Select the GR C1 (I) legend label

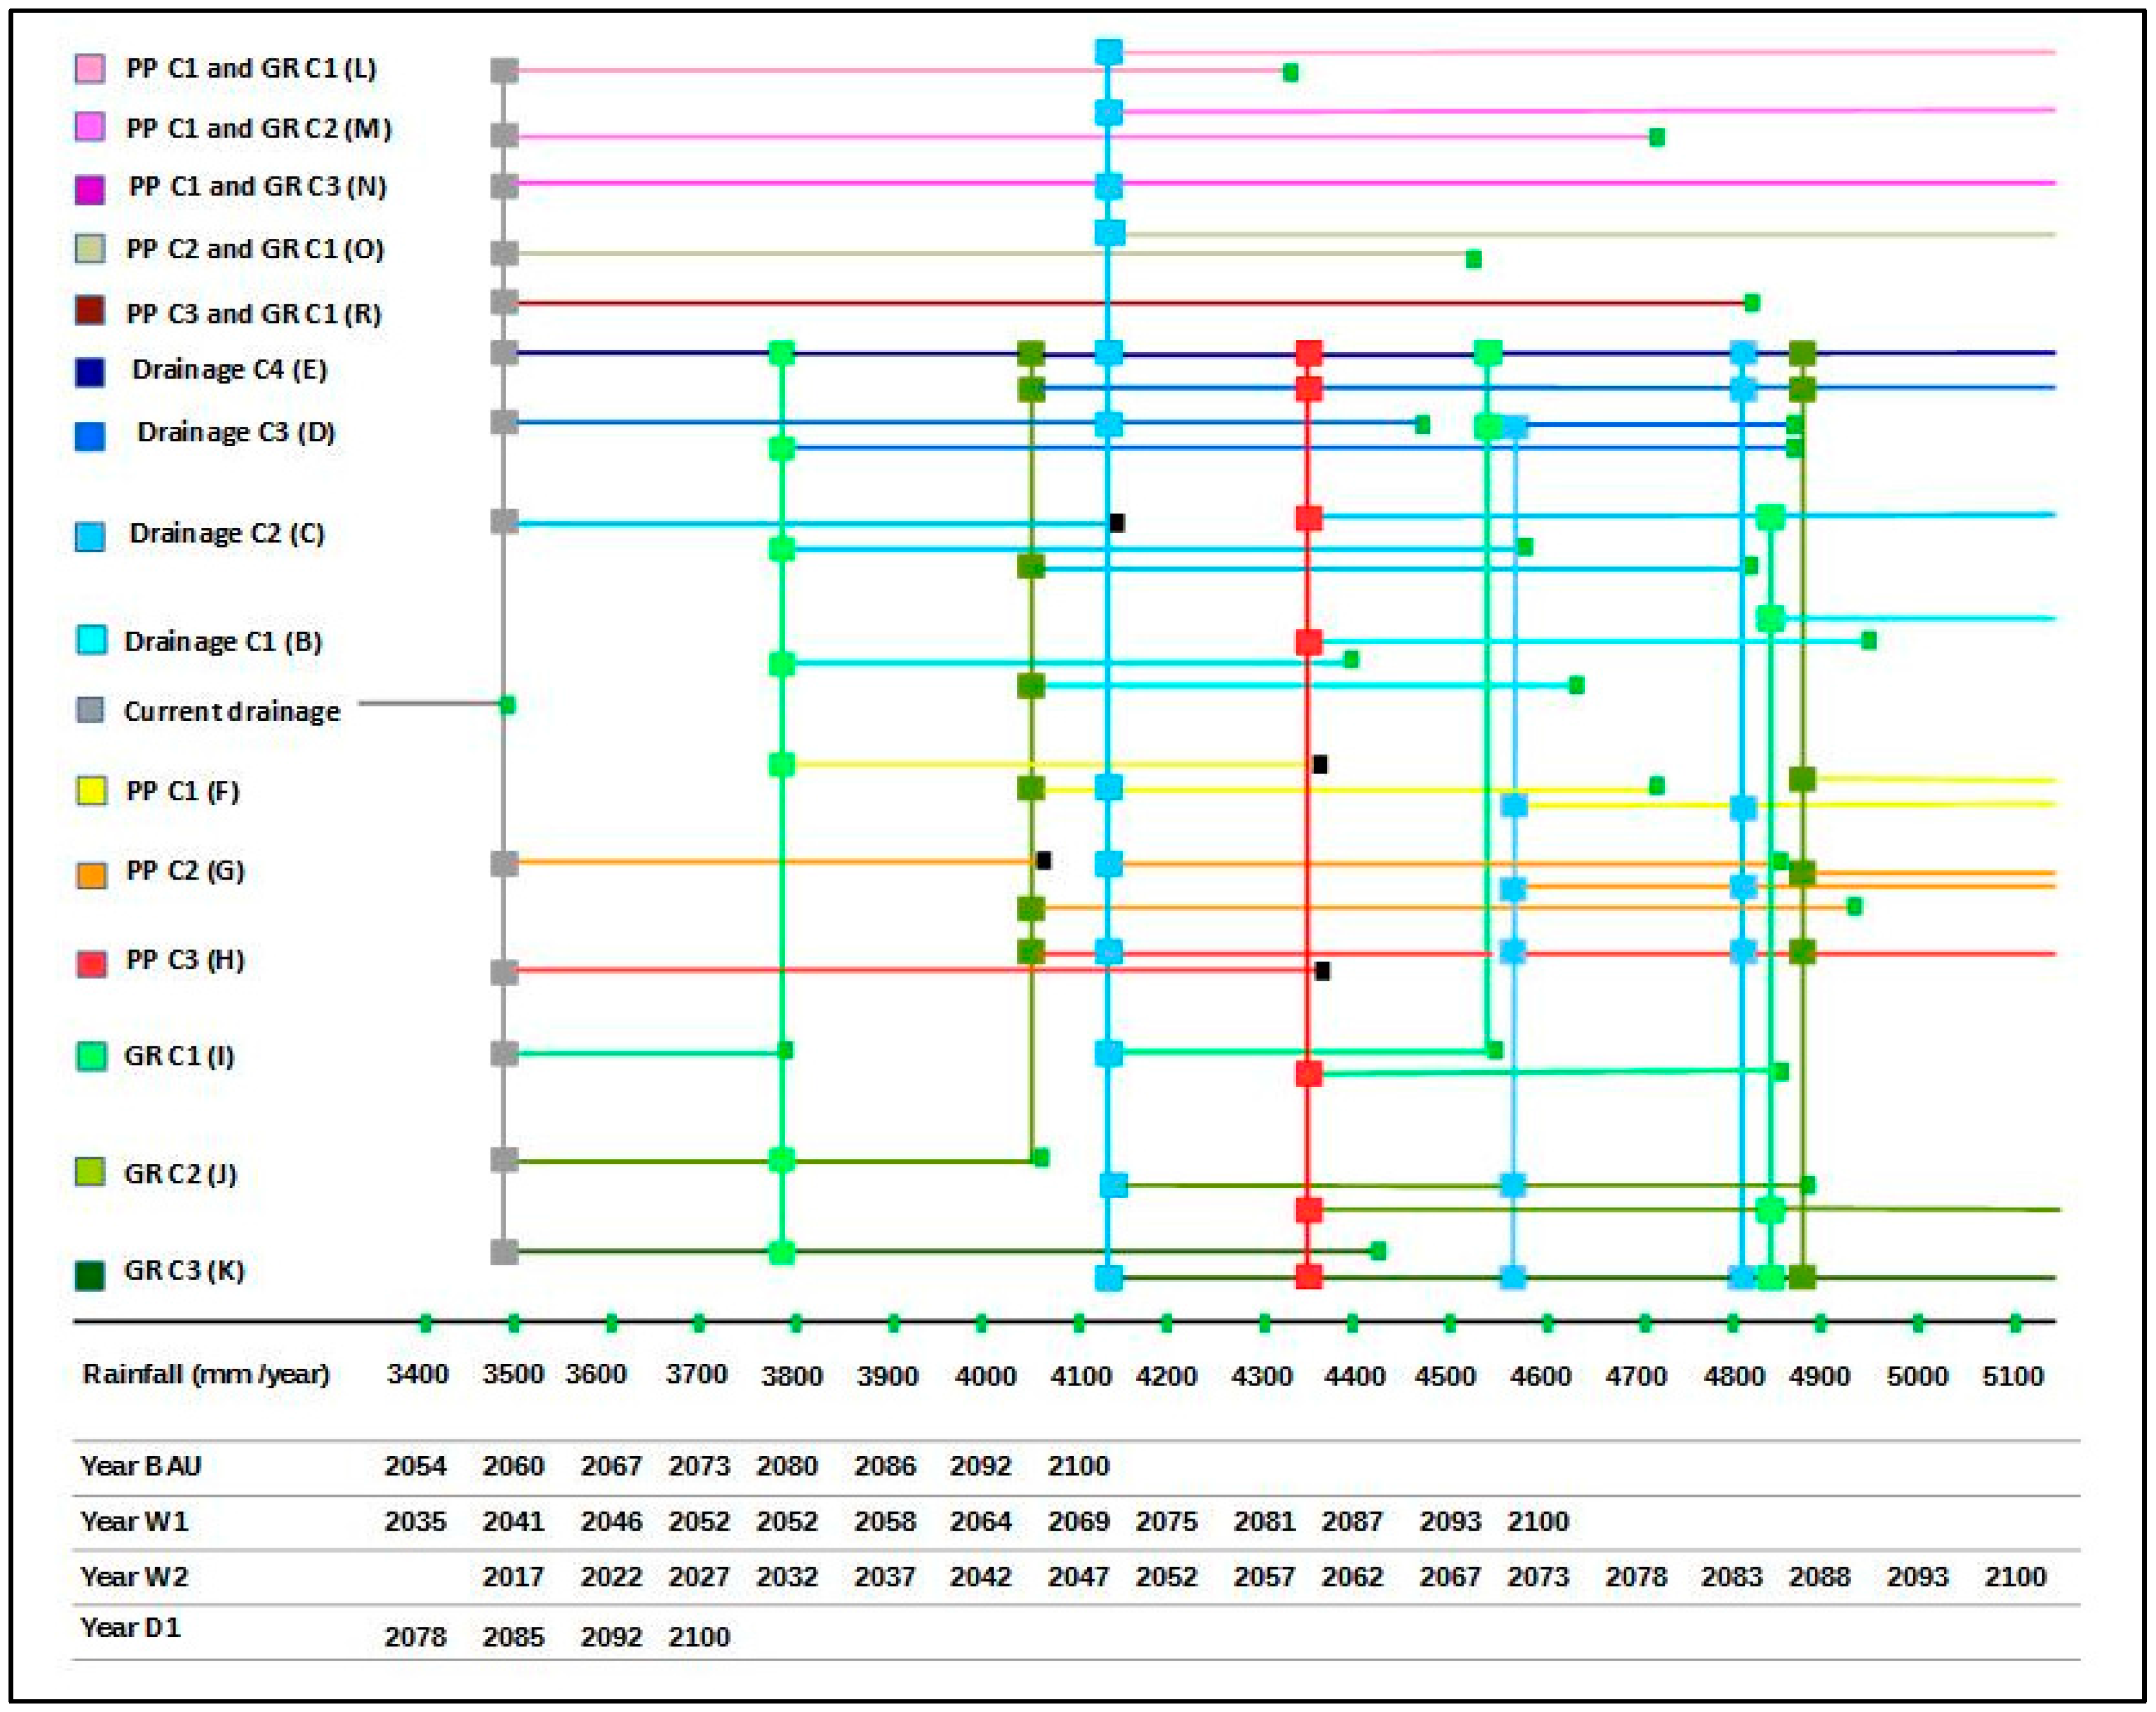pos(179,1055)
